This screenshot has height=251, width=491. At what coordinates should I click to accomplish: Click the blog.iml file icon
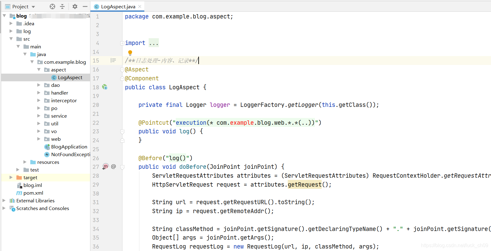(19, 185)
